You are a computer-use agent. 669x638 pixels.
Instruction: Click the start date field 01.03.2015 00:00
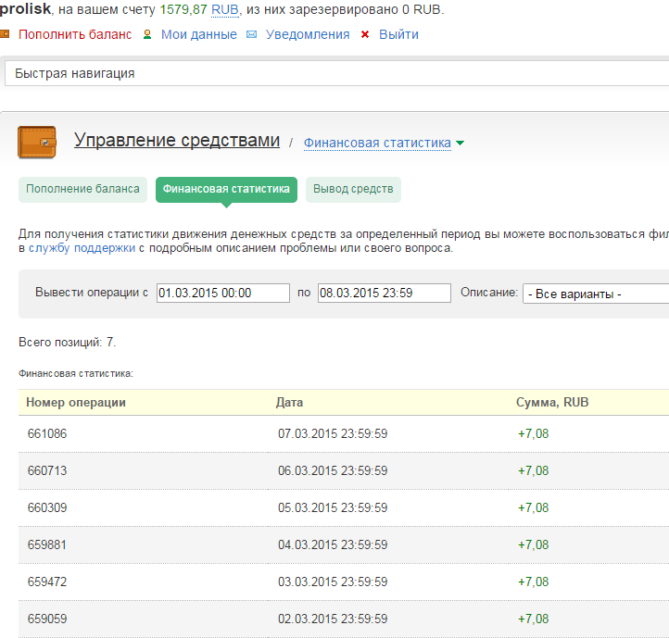(x=223, y=293)
